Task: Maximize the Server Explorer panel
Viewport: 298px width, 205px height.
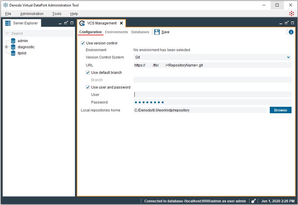Action: coord(72,23)
